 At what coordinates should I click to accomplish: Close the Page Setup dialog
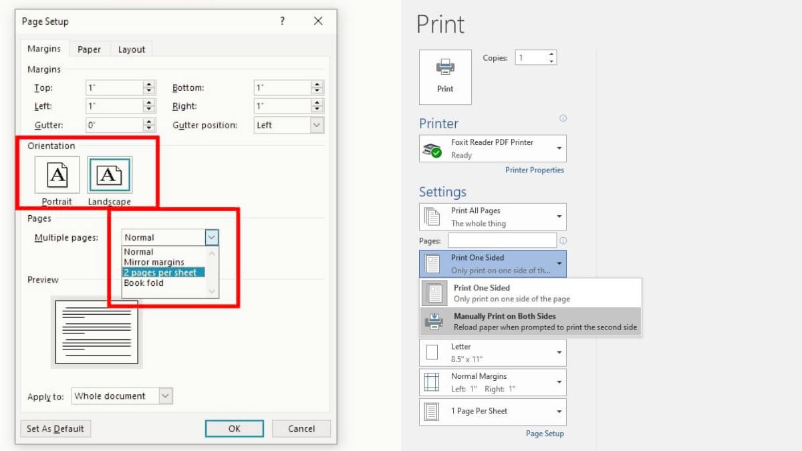tap(318, 21)
